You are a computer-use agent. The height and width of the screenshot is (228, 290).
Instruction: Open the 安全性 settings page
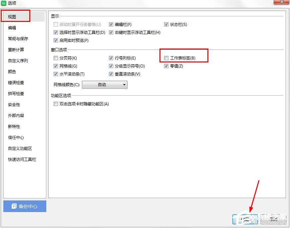(14, 104)
